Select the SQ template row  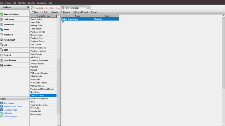click(x=63, y=22)
